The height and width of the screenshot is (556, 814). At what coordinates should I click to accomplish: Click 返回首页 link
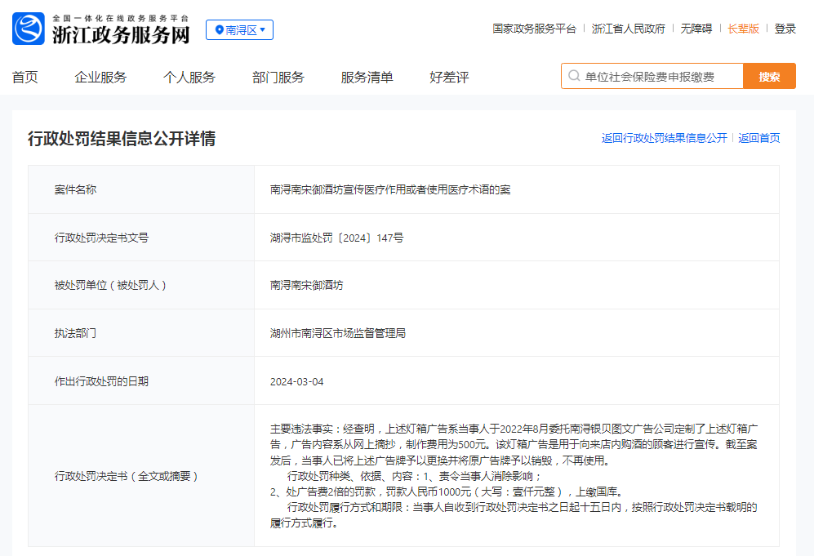click(758, 138)
